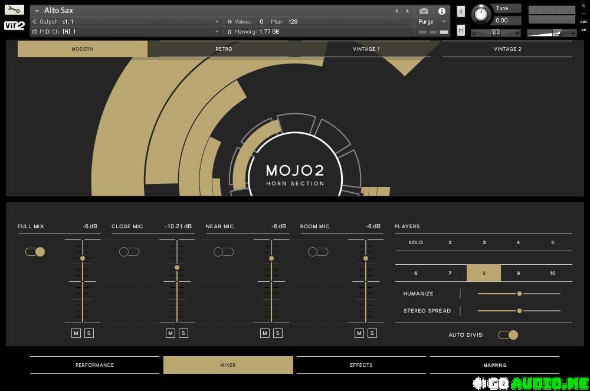Solo the Full Mix channel
The image size is (590, 391).
[x=89, y=333]
